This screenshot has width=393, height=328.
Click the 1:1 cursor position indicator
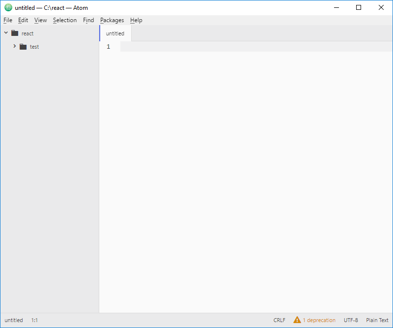(x=34, y=320)
